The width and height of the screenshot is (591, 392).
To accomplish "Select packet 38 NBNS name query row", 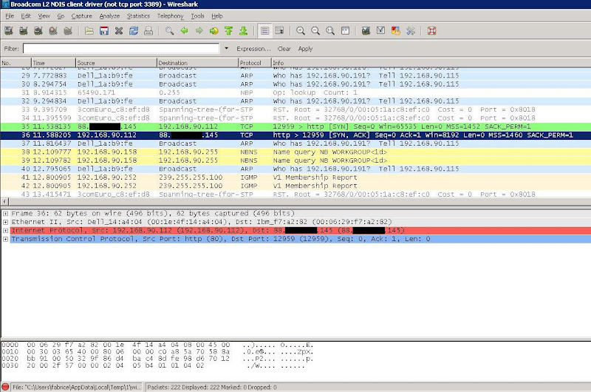I will pyautogui.click(x=295, y=152).
